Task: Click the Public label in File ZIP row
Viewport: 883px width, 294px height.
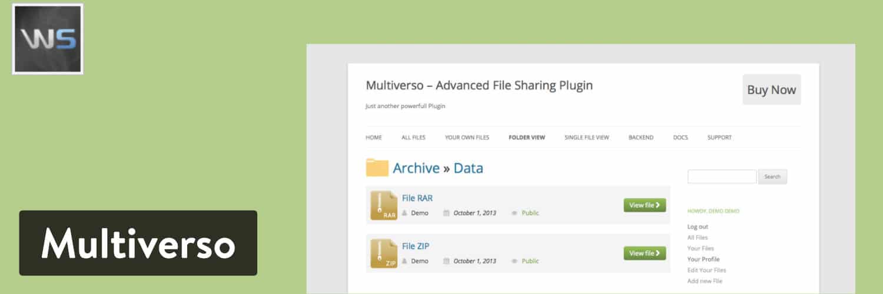Action: click(530, 261)
